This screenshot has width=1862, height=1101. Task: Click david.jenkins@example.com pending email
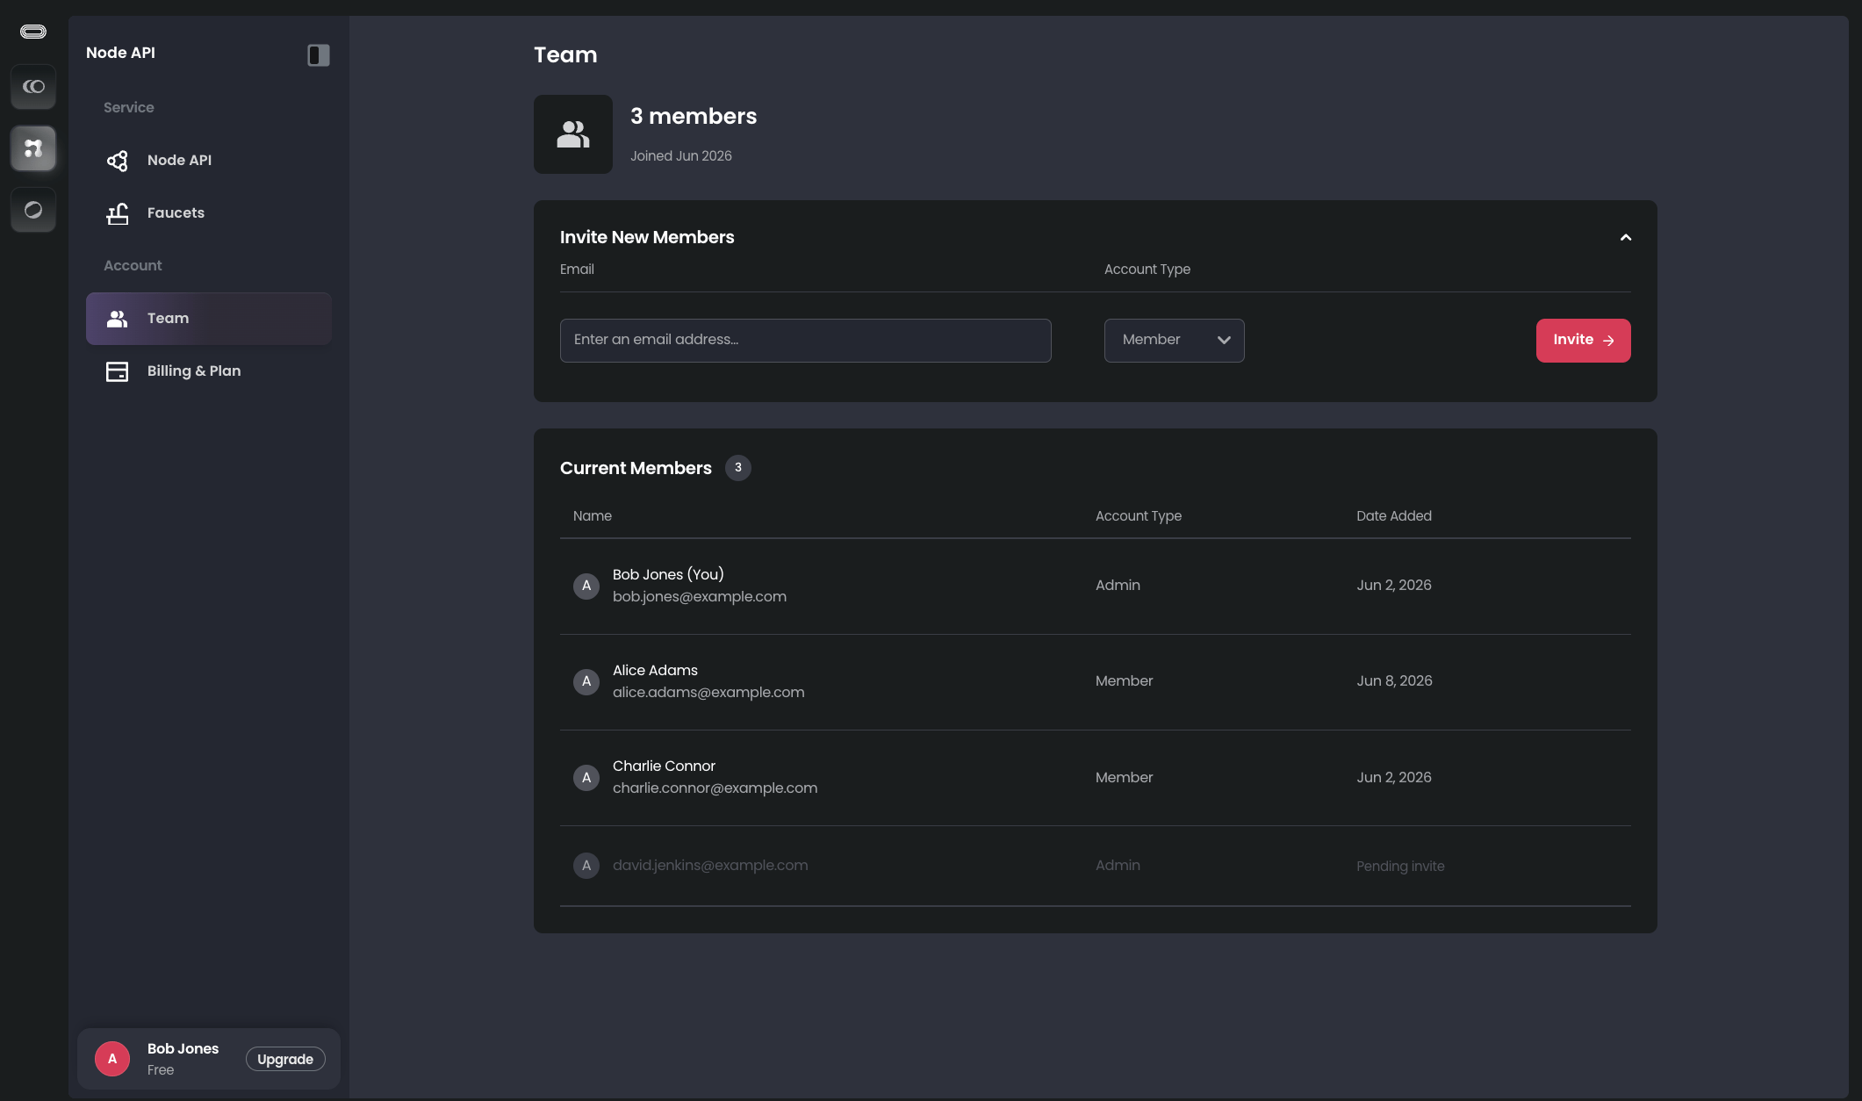[x=710, y=866]
